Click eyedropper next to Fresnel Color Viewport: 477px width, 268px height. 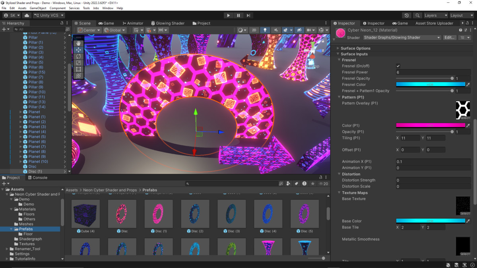coord(468,85)
